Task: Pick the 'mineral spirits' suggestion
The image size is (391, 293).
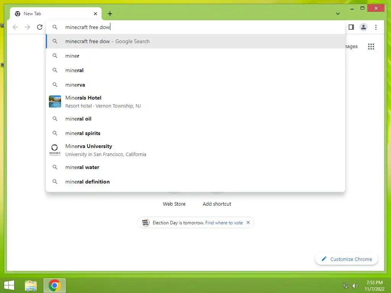Action: (195, 133)
